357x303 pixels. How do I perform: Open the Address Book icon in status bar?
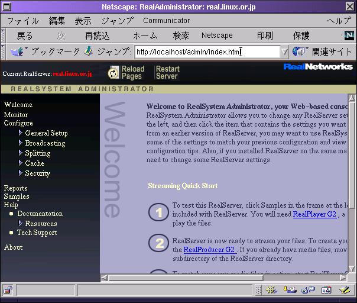click(x=326, y=290)
